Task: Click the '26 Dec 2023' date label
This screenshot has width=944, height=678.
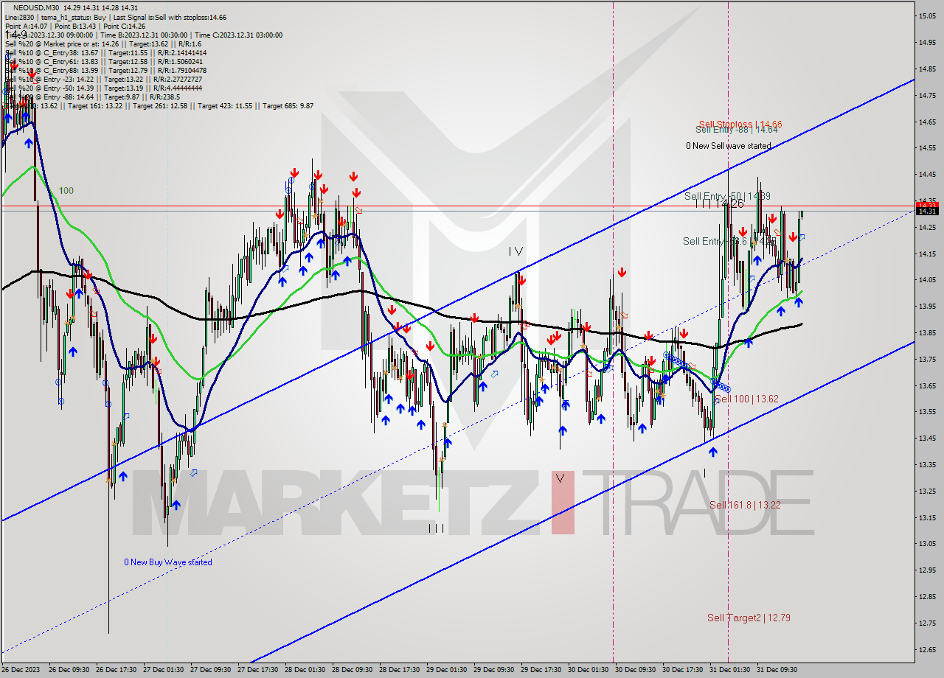Action: tap(21, 670)
